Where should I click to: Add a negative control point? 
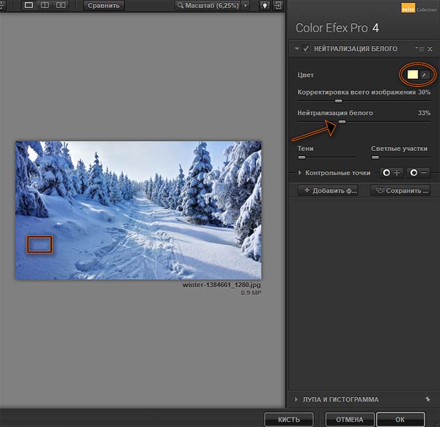[x=419, y=173]
